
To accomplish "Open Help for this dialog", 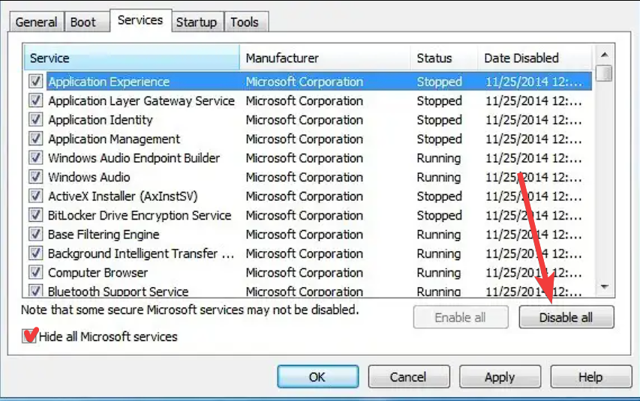I will click(x=590, y=377).
